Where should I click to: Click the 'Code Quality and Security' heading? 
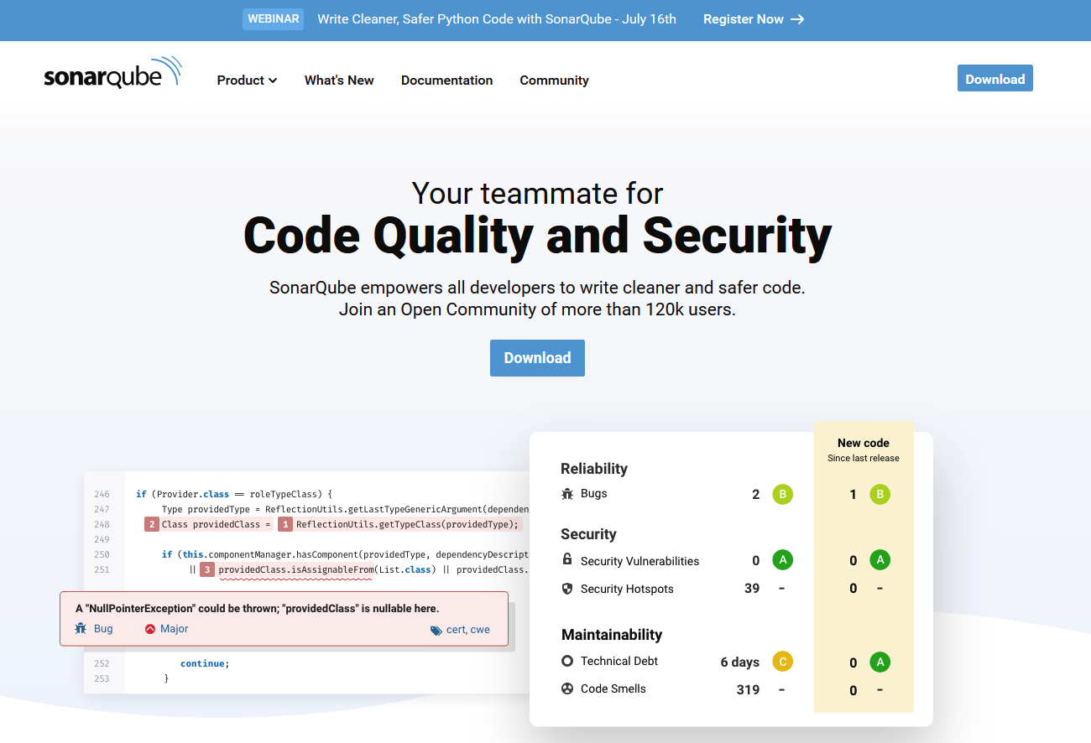click(x=537, y=235)
